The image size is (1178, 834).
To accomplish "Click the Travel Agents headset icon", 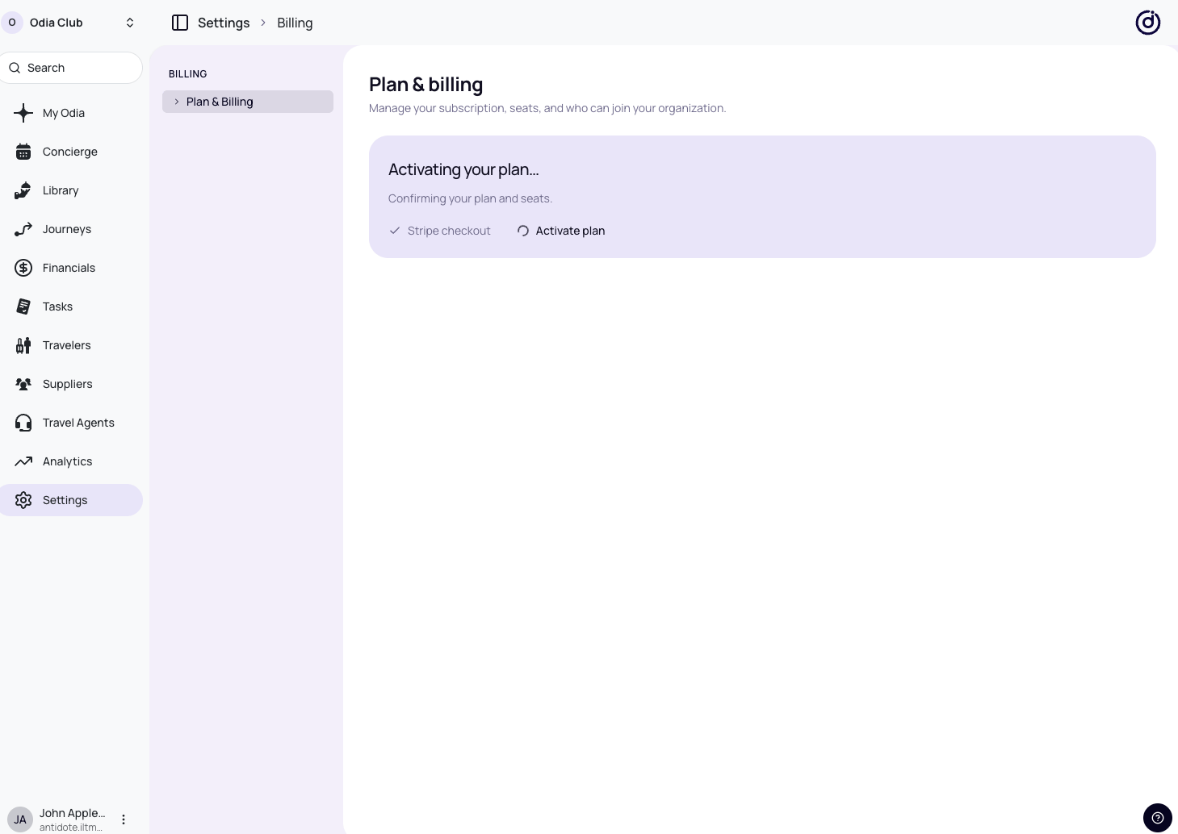I will pos(23,423).
